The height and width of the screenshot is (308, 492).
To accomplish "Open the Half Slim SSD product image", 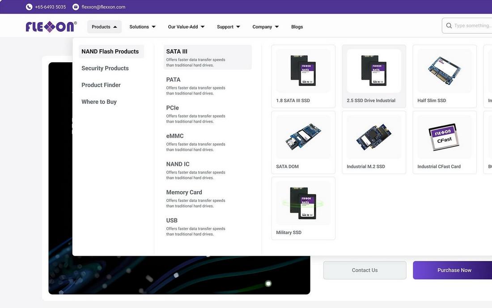I will pos(444,71).
